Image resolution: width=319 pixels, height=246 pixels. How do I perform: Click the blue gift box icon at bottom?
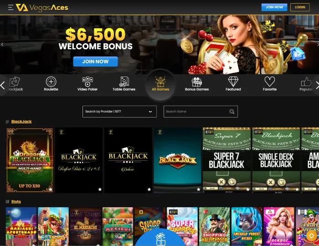[x=161, y=240]
